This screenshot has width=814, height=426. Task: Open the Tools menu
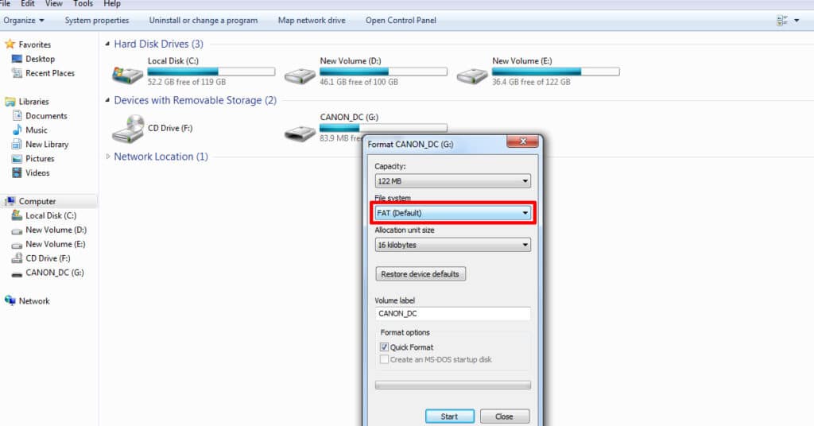(83, 4)
